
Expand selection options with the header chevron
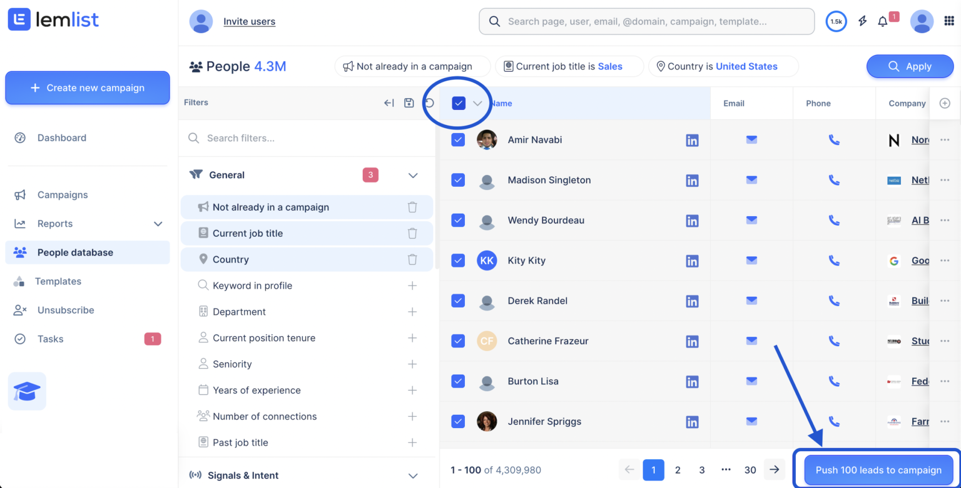tap(477, 103)
